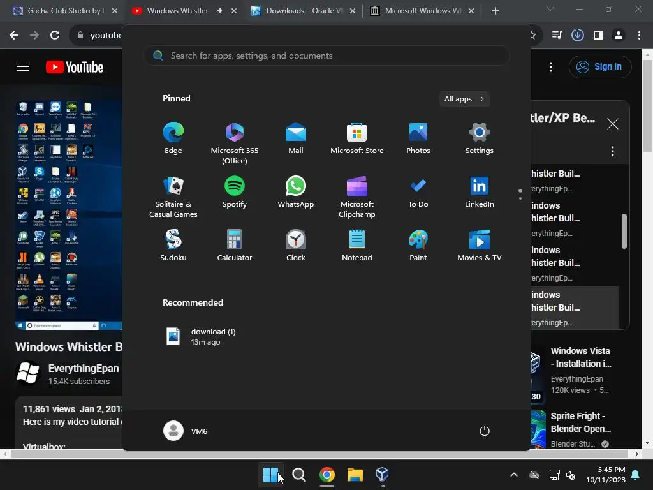This screenshot has width=653, height=490.
Task: Launch Movies & TV
Action: (x=480, y=246)
